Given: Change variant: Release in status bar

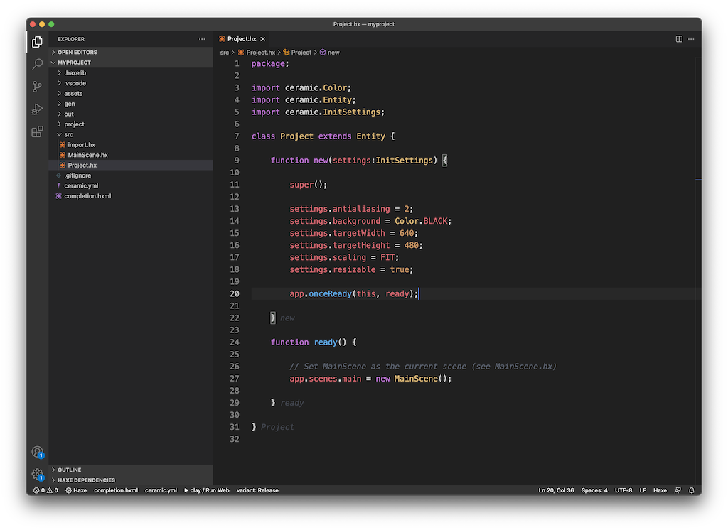Looking at the screenshot, I should [x=257, y=490].
